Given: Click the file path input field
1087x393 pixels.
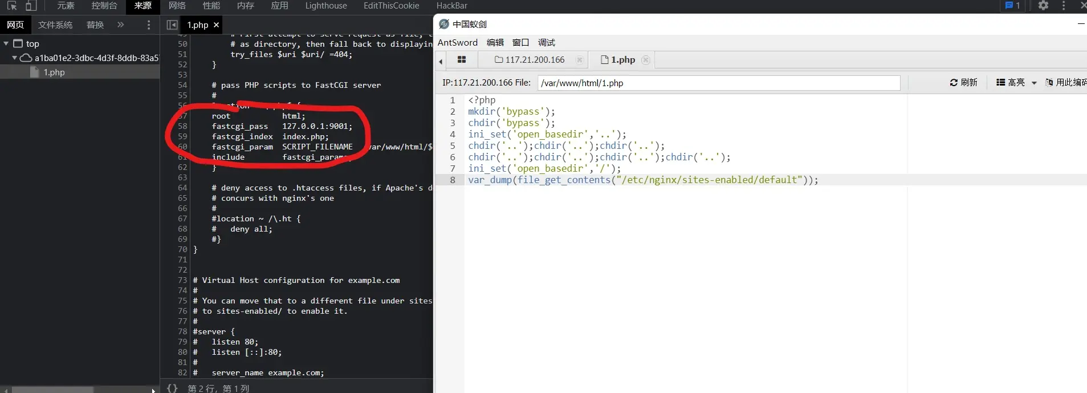Looking at the screenshot, I should tap(718, 83).
